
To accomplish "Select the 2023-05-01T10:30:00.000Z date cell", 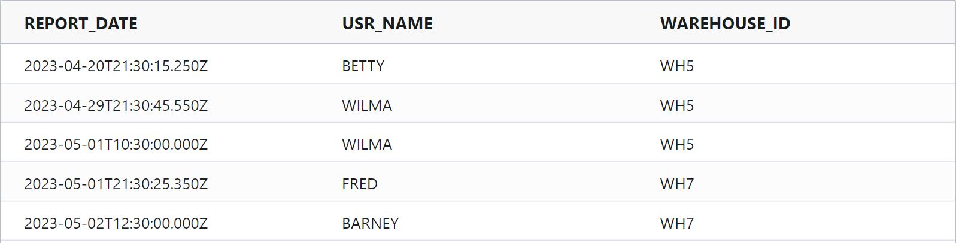I will pyautogui.click(x=116, y=145).
